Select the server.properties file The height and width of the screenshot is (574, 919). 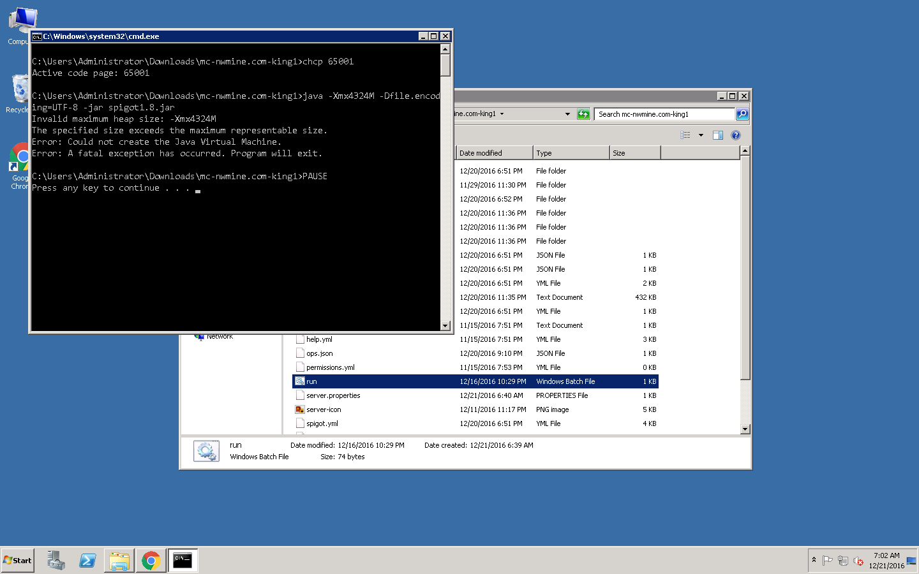[x=333, y=395]
